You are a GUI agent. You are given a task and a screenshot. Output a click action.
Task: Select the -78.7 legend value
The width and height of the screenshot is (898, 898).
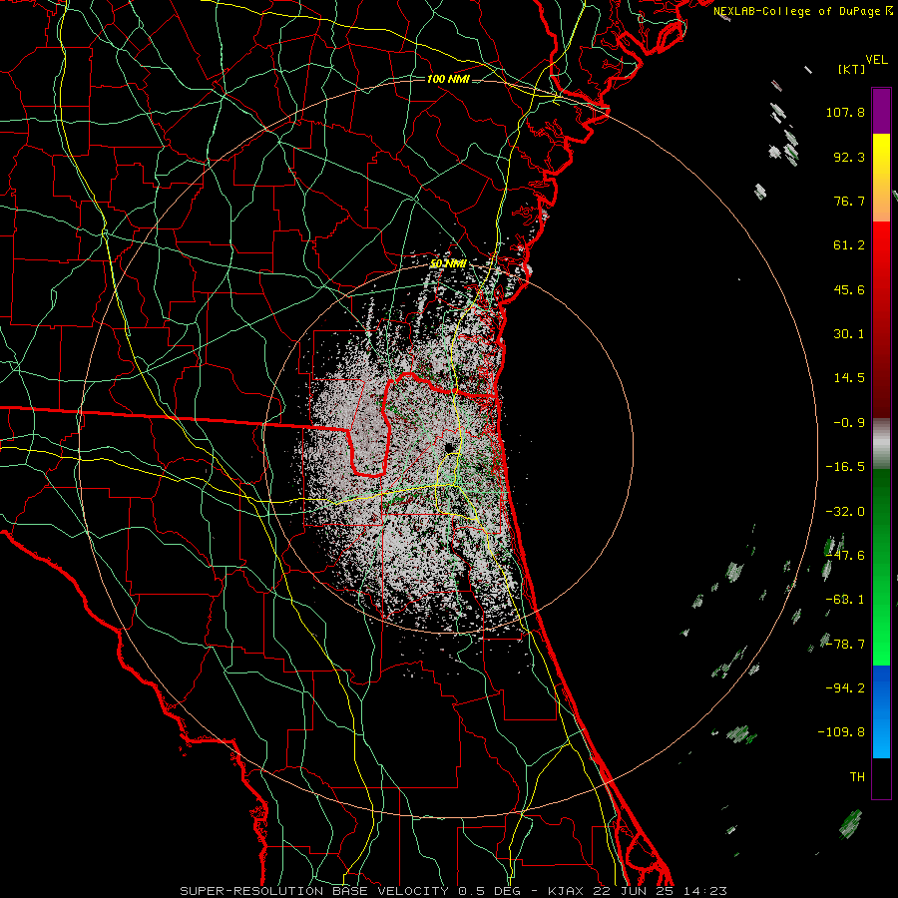coord(845,645)
